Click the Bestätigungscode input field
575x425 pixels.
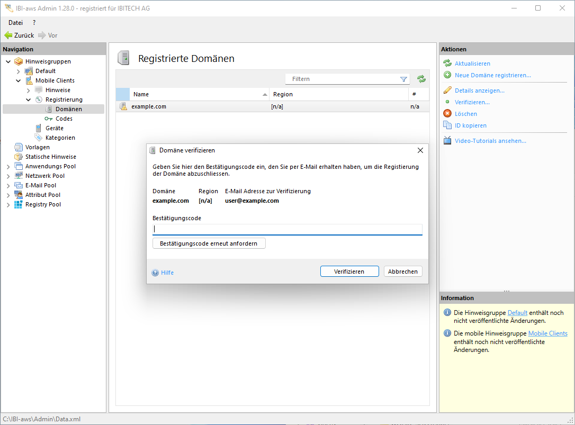tap(287, 229)
